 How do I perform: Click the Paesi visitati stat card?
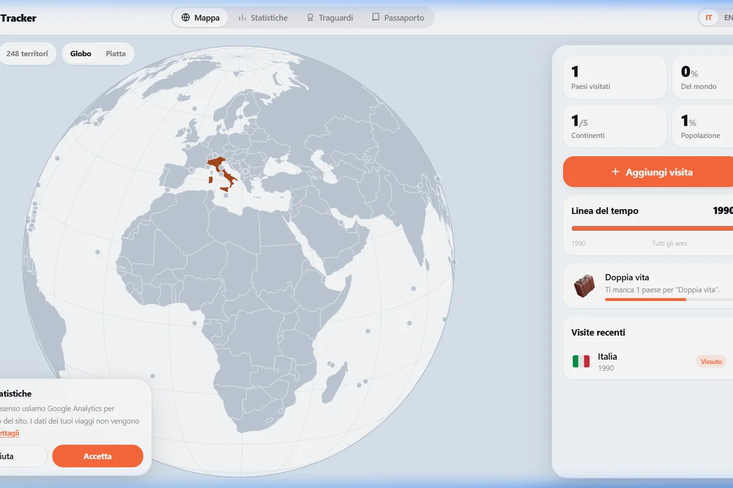[614, 77]
